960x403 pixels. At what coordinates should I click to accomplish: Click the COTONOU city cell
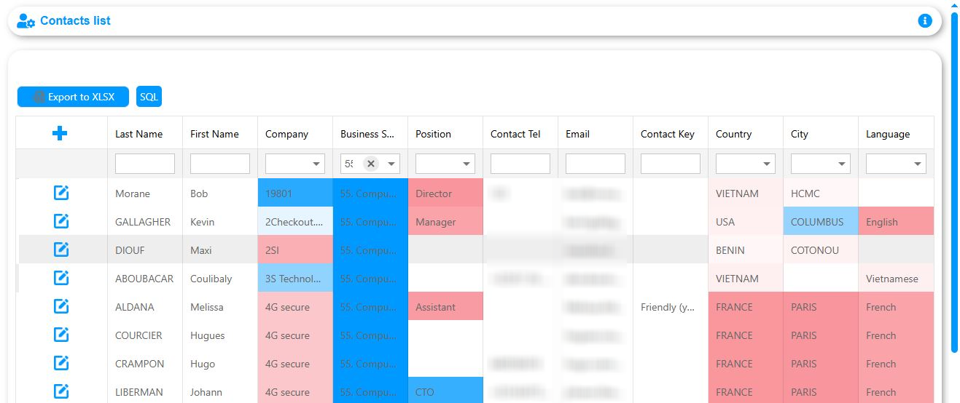pyautogui.click(x=821, y=250)
